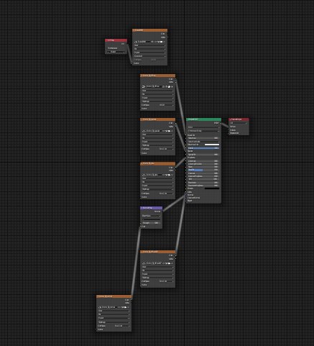Click IOR value field in Principled BSDF
The width and height of the screenshot is (314, 346).
[203, 179]
